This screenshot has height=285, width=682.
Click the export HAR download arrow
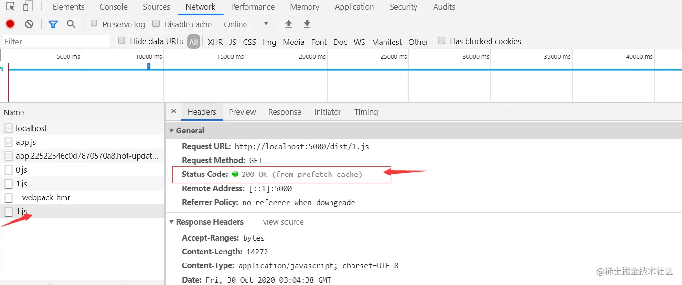(307, 24)
